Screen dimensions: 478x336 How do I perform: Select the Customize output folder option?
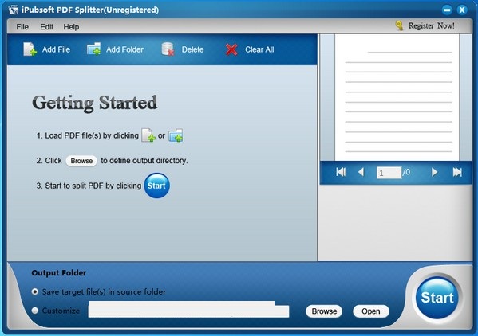click(x=35, y=311)
